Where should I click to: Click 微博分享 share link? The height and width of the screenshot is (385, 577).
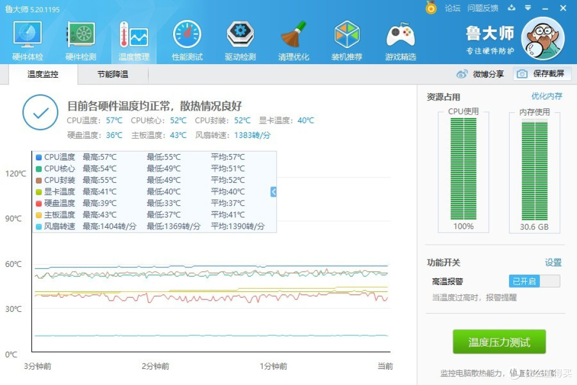[488, 74]
